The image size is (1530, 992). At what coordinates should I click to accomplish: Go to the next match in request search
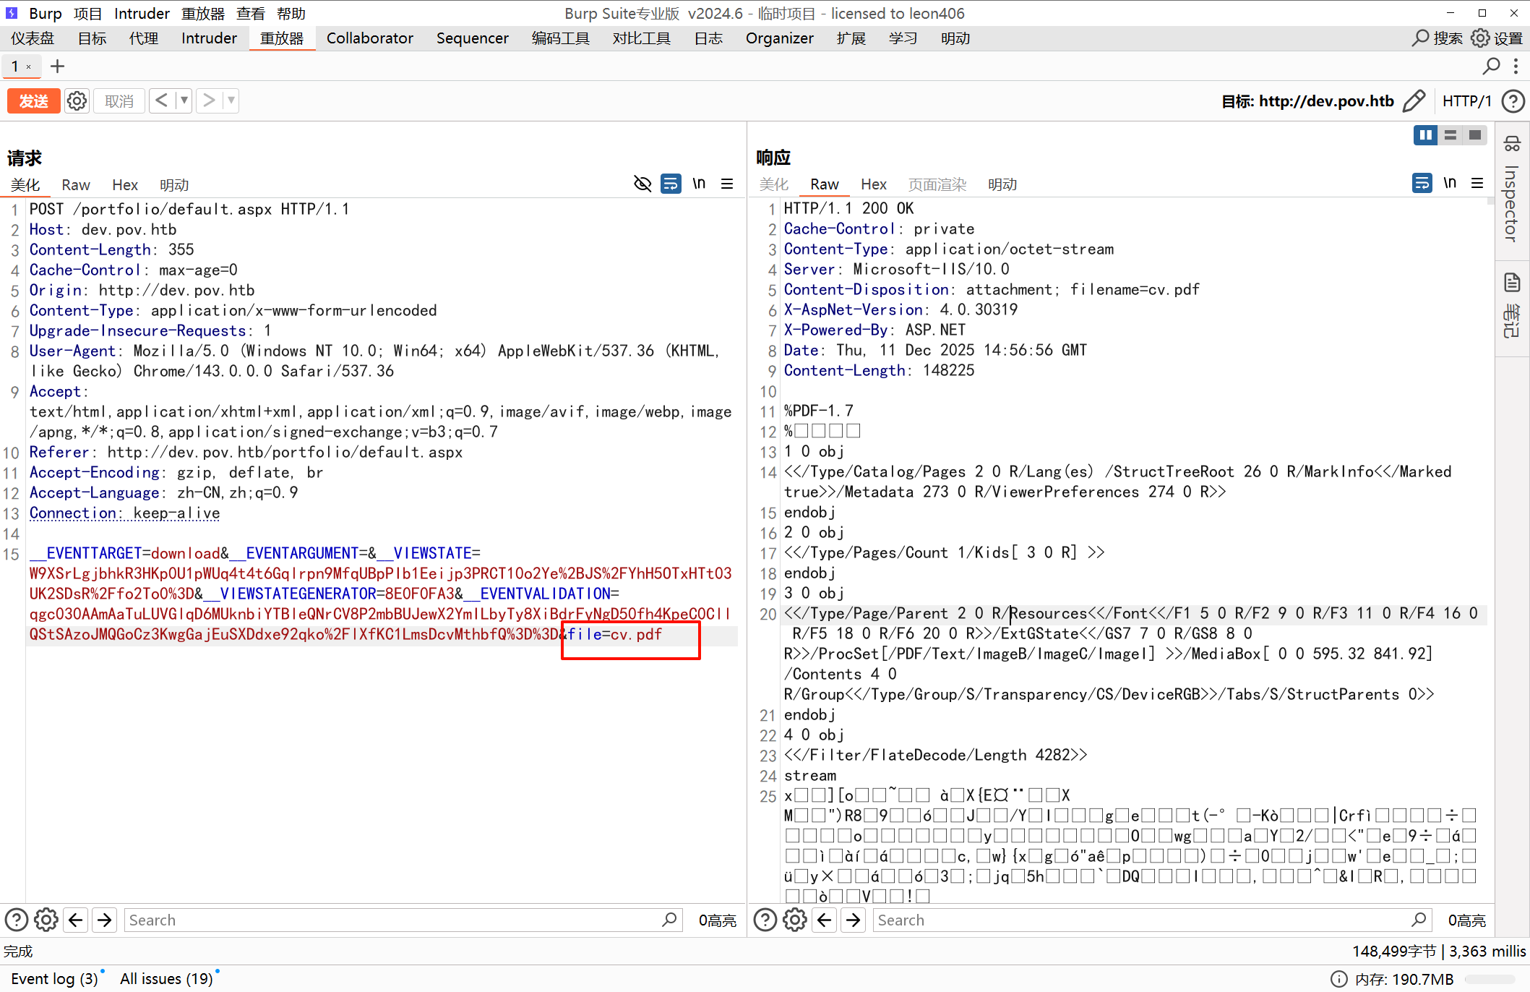coord(105,920)
